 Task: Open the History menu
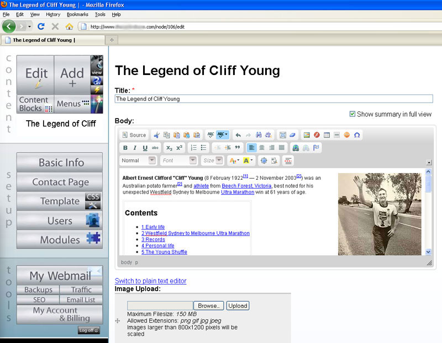tap(53, 14)
